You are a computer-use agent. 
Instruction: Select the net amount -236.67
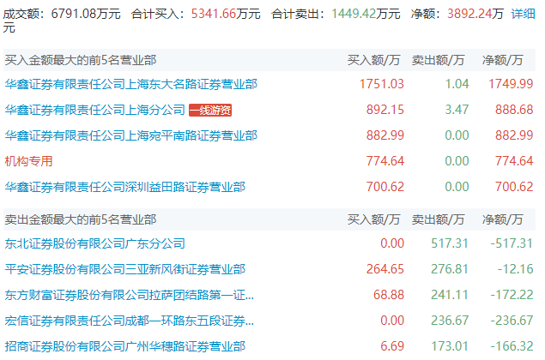pos(512,321)
